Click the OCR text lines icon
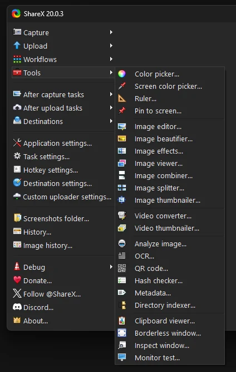236x372 pixels. click(x=122, y=256)
